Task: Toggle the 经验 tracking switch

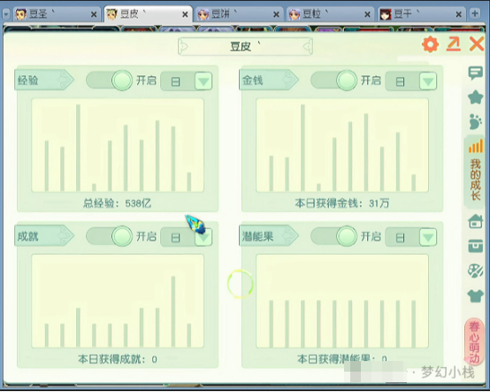Action: point(110,81)
